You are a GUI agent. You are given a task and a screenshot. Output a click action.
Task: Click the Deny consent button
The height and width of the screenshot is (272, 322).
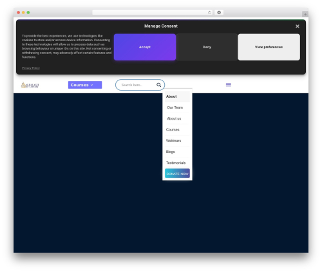[x=207, y=47]
